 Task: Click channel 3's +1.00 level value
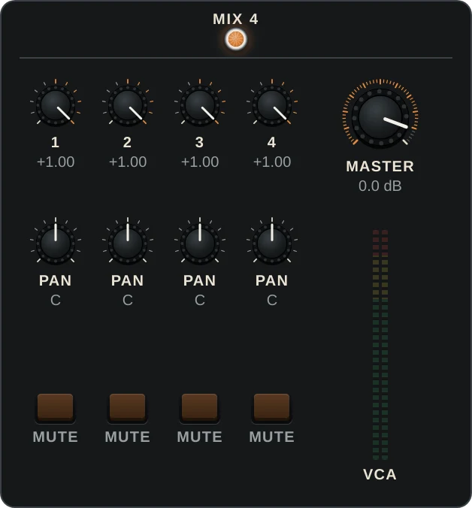point(200,162)
